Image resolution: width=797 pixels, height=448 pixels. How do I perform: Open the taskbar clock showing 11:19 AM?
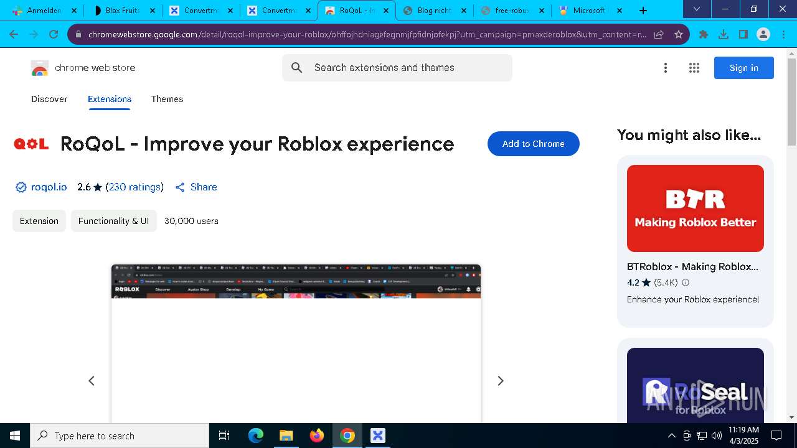pyautogui.click(x=743, y=436)
